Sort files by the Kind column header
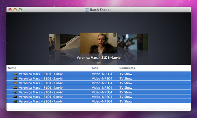Screen dimensions: 197x118 [95, 68]
